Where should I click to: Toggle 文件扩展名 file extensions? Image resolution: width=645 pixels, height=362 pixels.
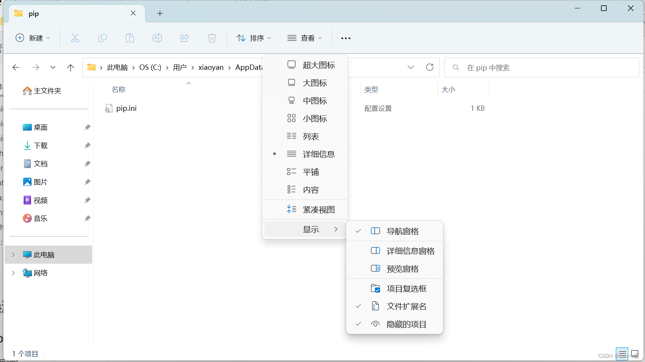click(x=395, y=306)
